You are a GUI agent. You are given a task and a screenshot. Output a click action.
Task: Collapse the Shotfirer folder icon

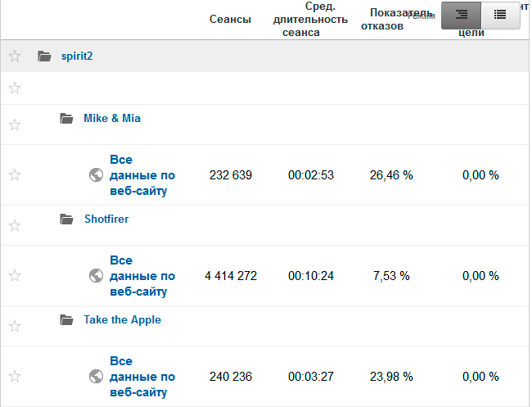click(x=67, y=219)
